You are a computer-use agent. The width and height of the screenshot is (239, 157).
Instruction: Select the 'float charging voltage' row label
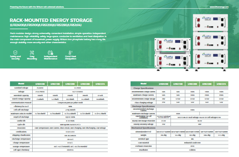(143, 103)
